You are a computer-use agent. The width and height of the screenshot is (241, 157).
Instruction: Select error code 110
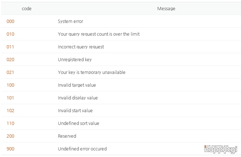click(x=11, y=123)
